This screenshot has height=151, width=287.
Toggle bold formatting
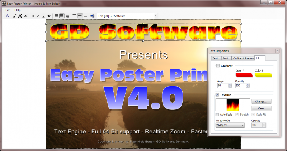[32, 16]
